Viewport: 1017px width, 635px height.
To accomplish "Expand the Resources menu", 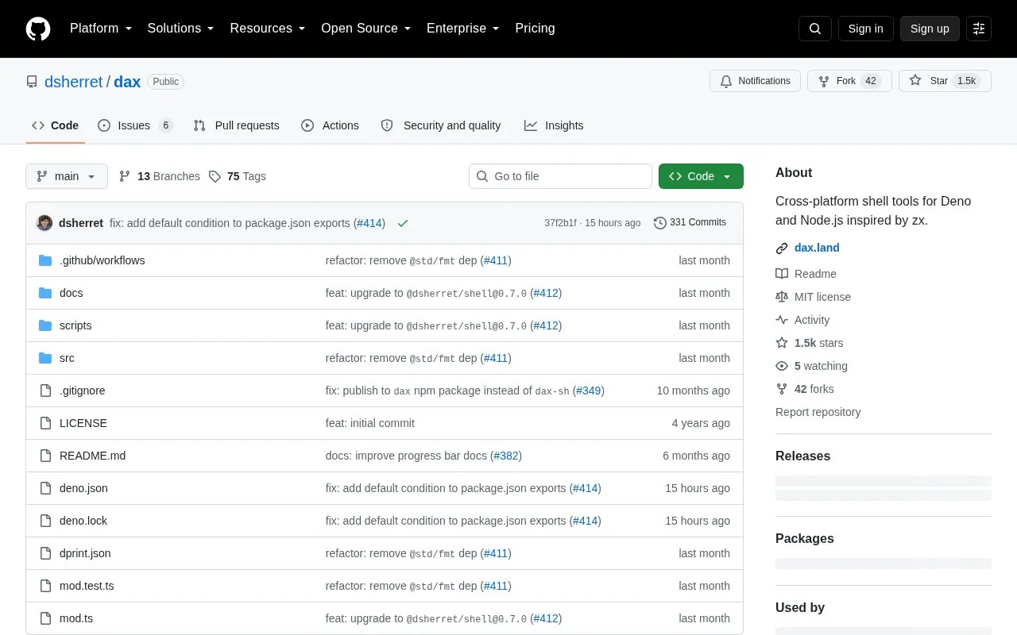I will [268, 29].
